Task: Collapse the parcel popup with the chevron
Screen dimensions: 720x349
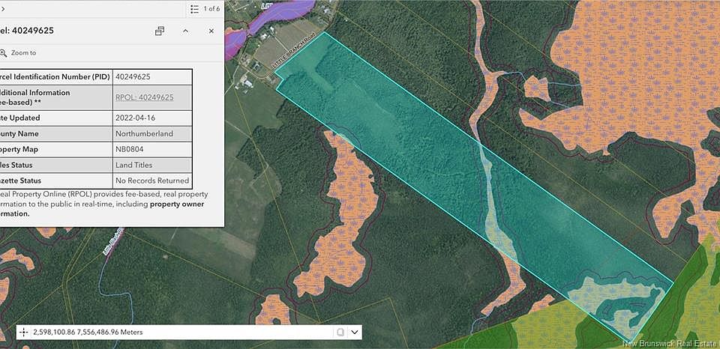Action: coord(185,31)
